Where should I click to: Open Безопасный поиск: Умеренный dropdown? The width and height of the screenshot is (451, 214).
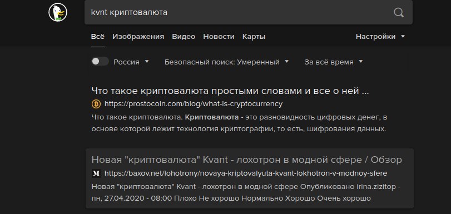227,62
